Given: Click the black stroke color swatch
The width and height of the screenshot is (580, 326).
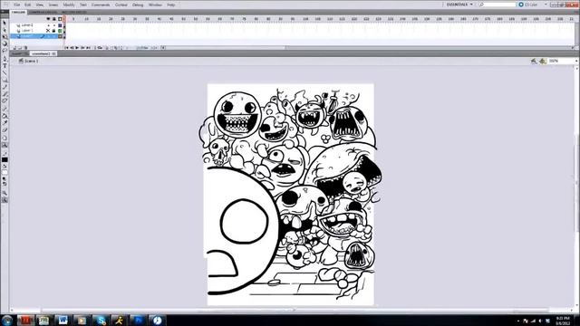Looking at the screenshot, I should point(5,159).
